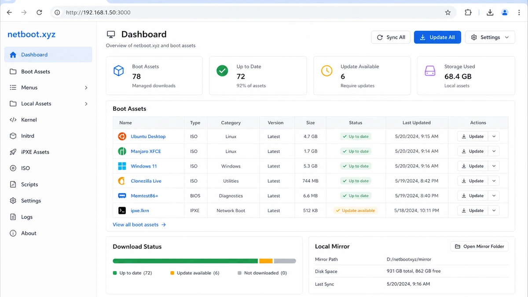The height and width of the screenshot is (297, 528).
Task: Open the Settings dropdown in header
Action: click(490, 37)
